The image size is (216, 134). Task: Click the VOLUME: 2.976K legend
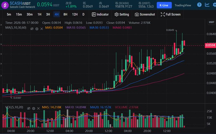(x=127, y=107)
